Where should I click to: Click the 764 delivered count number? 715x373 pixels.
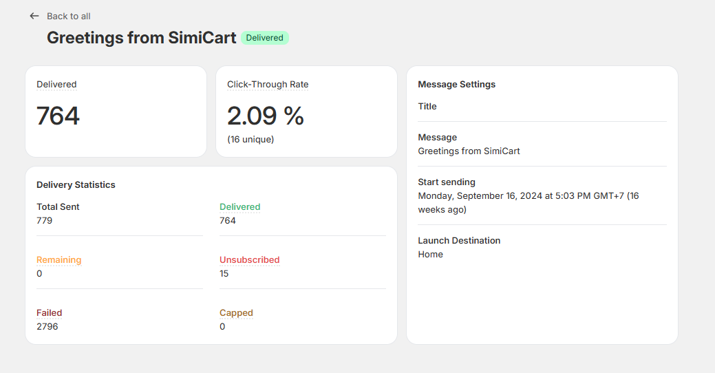(x=58, y=116)
